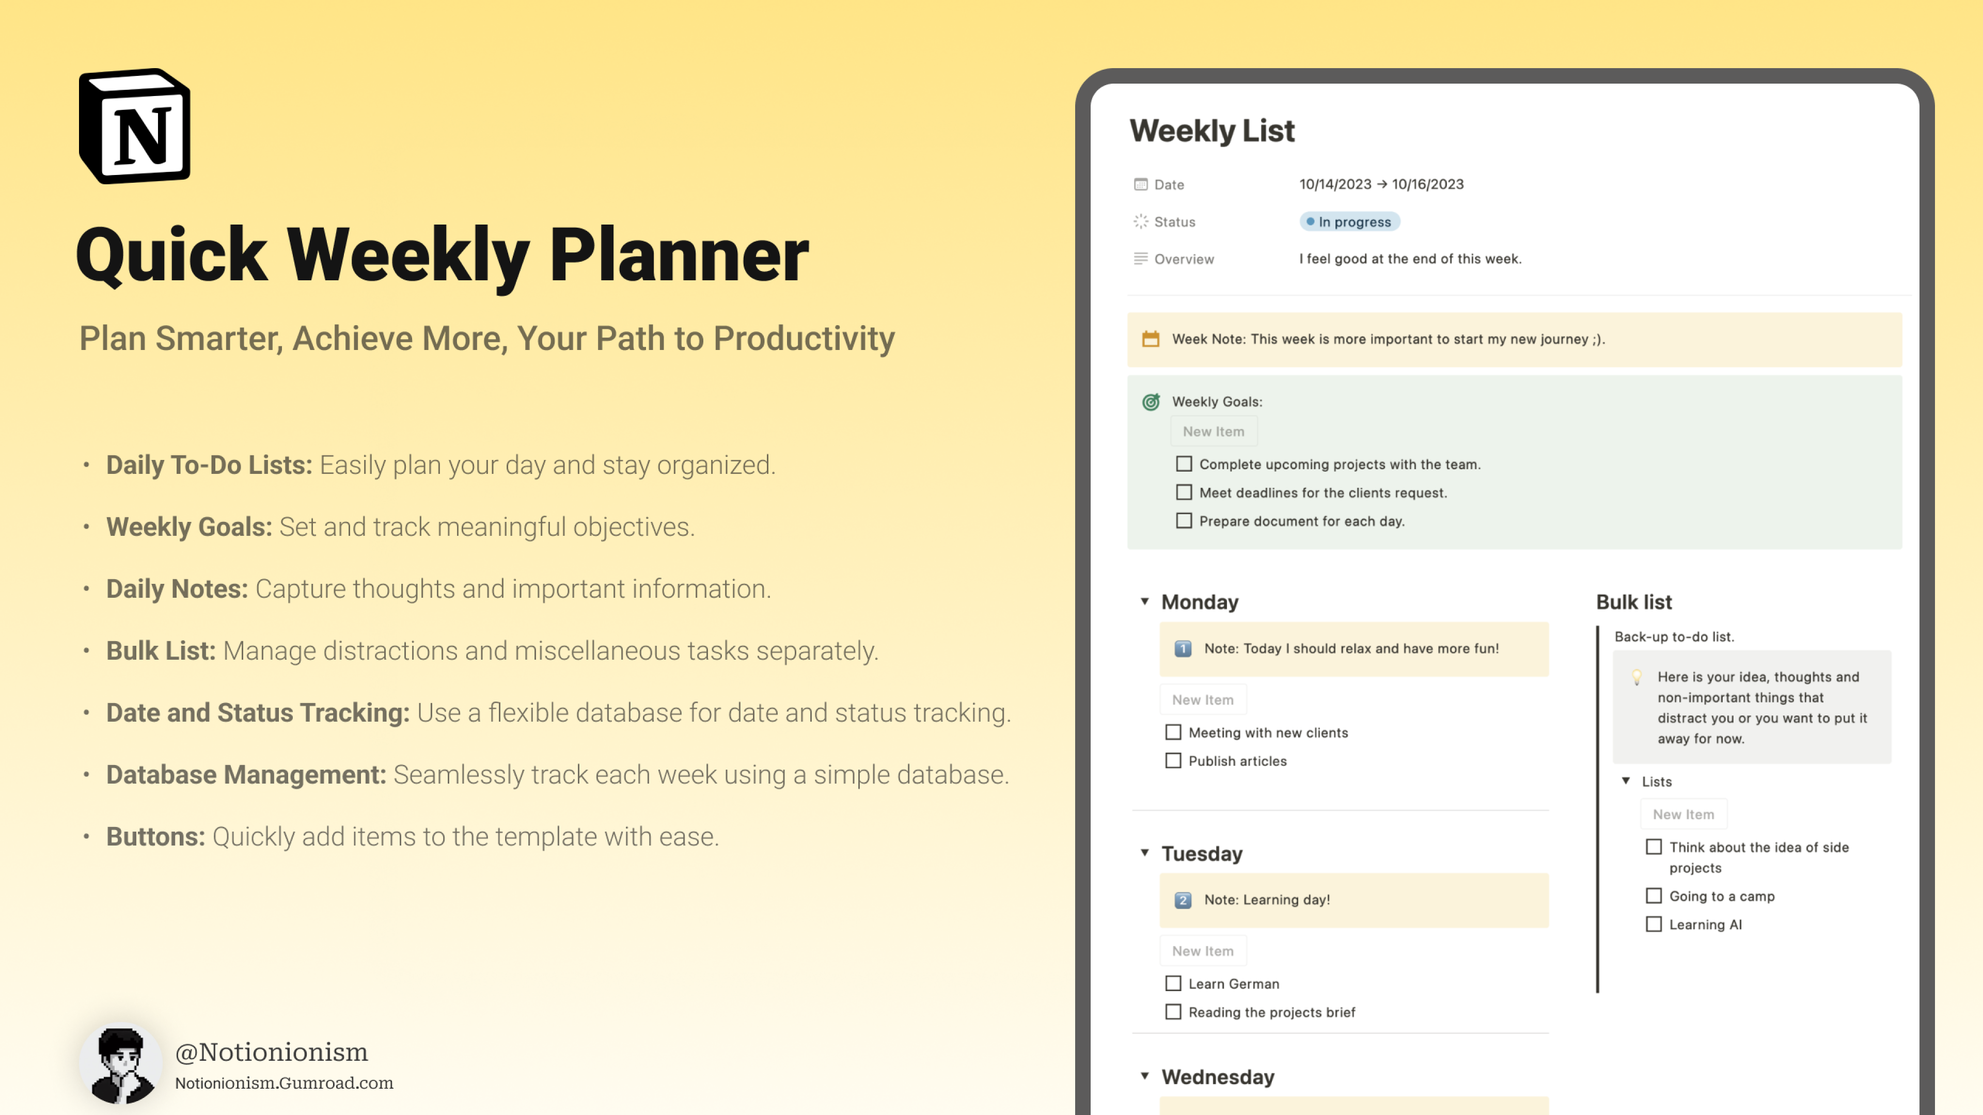The width and height of the screenshot is (1983, 1115).
Task: Collapse the Lists section in Bulk list
Action: [x=1626, y=781]
